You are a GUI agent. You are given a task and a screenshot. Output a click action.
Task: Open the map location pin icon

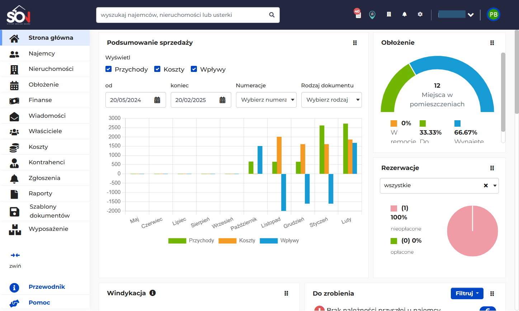pyautogui.click(x=372, y=15)
